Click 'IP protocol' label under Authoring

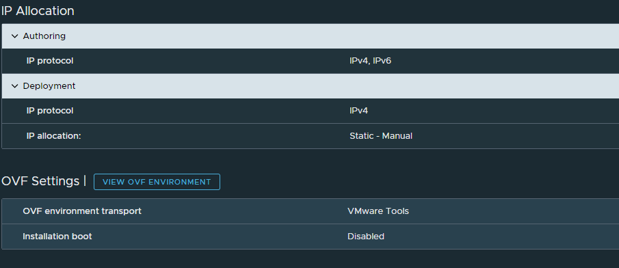(50, 61)
